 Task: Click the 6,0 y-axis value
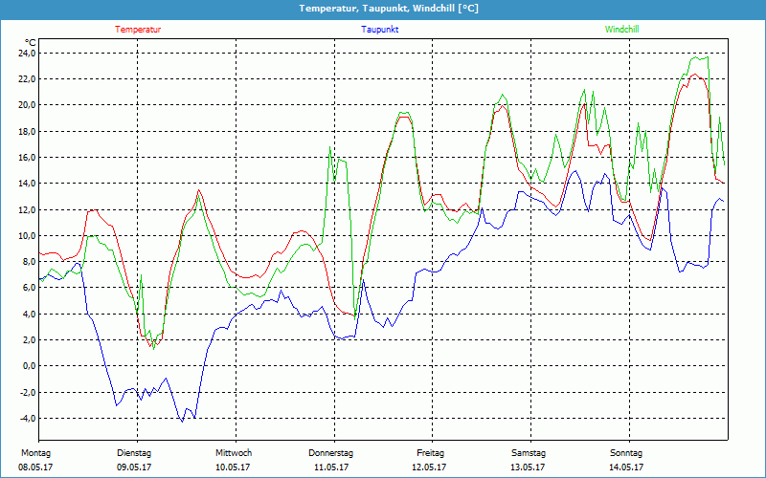30,288
